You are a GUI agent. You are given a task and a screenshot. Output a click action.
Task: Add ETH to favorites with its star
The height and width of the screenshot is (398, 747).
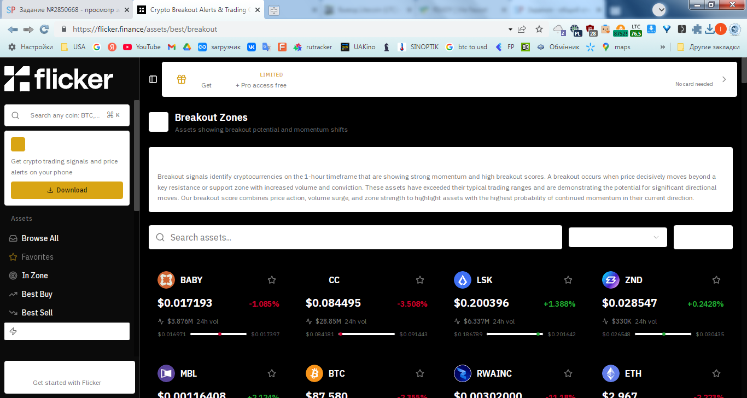(716, 373)
